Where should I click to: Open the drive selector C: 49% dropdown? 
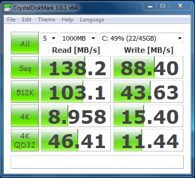click(142, 38)
